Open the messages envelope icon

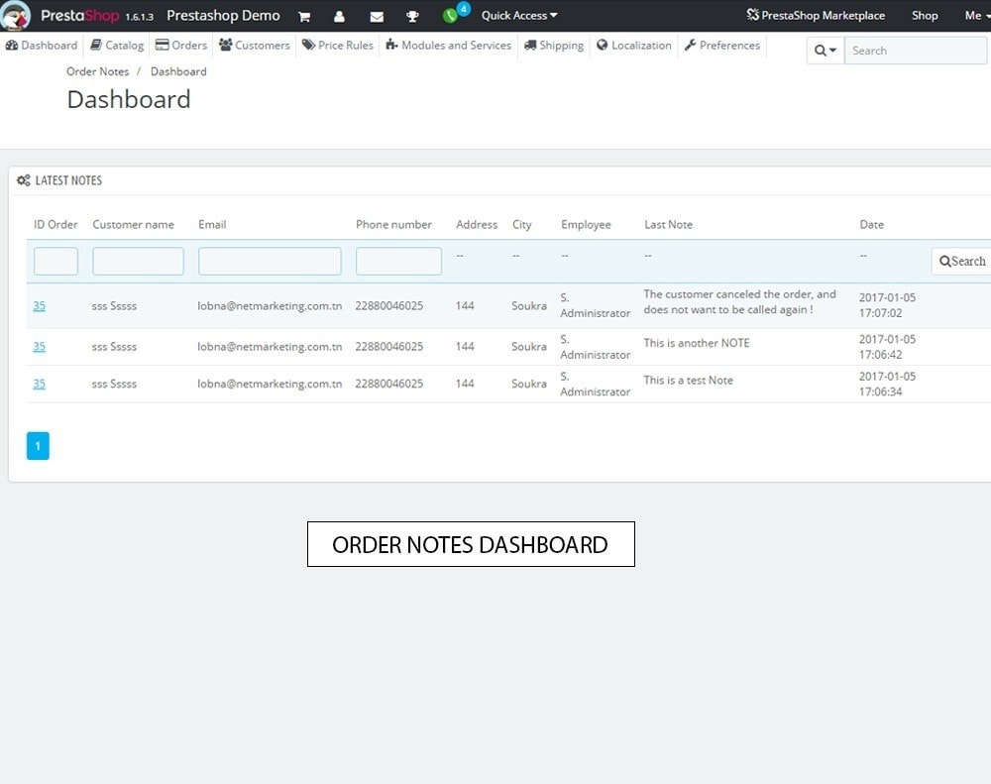[x=376, y=15]
